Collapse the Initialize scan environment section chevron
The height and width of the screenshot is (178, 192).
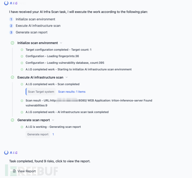click(61, 43)
